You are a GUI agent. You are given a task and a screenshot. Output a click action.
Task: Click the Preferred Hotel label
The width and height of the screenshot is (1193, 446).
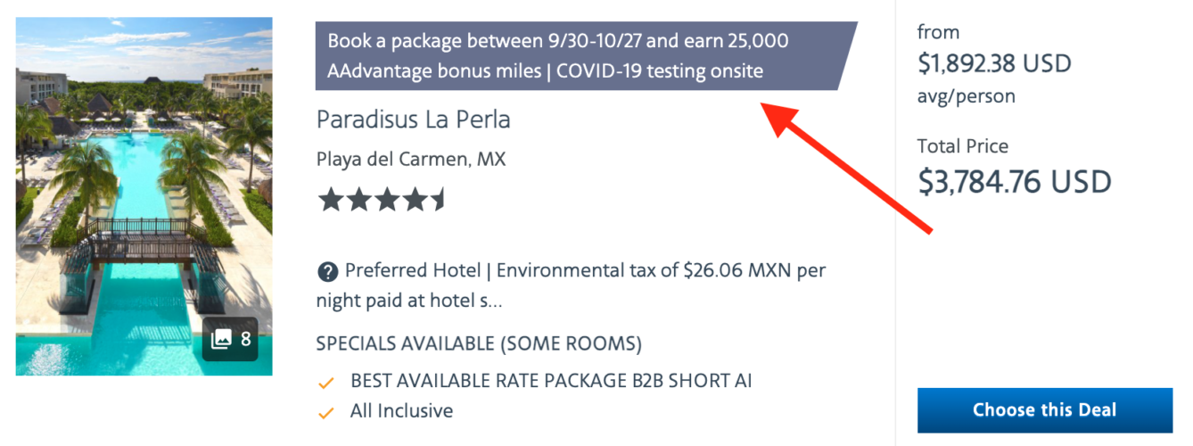(x=415, y=270)
